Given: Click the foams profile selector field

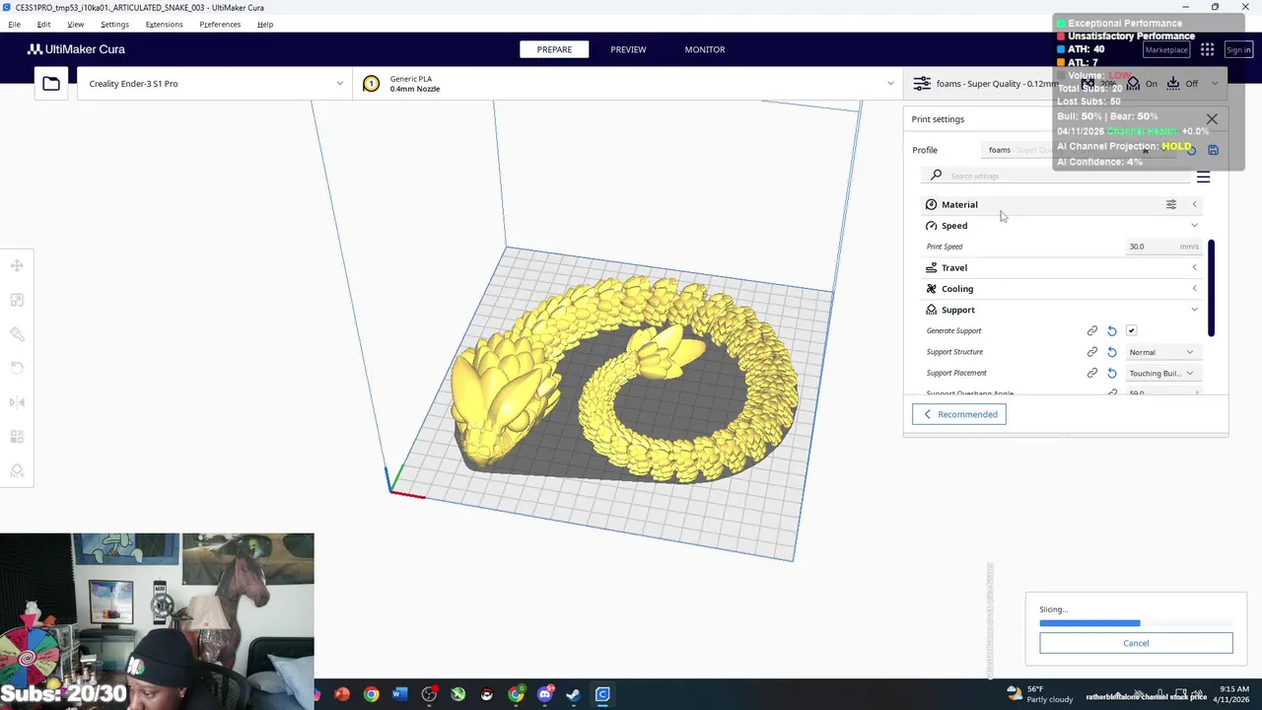Looking at the screenshot, I should click(x=1080, y=150).
